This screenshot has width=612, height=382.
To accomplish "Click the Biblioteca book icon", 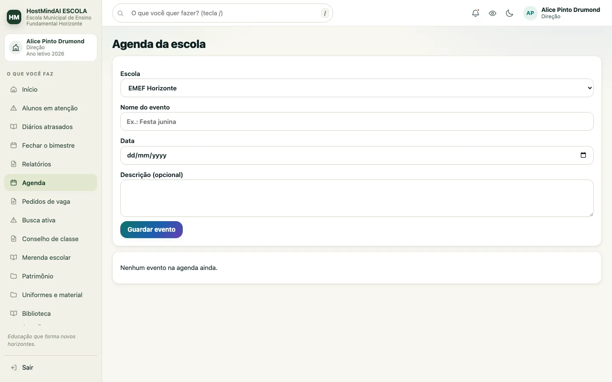I will tap(14, 314).
